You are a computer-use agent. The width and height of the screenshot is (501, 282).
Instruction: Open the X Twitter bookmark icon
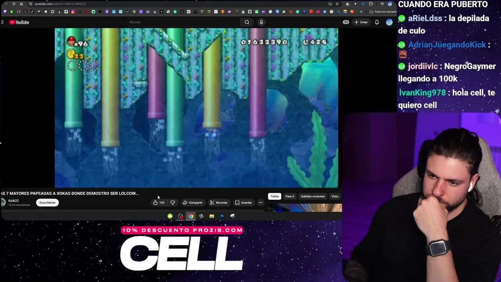(x=25, y=12)
